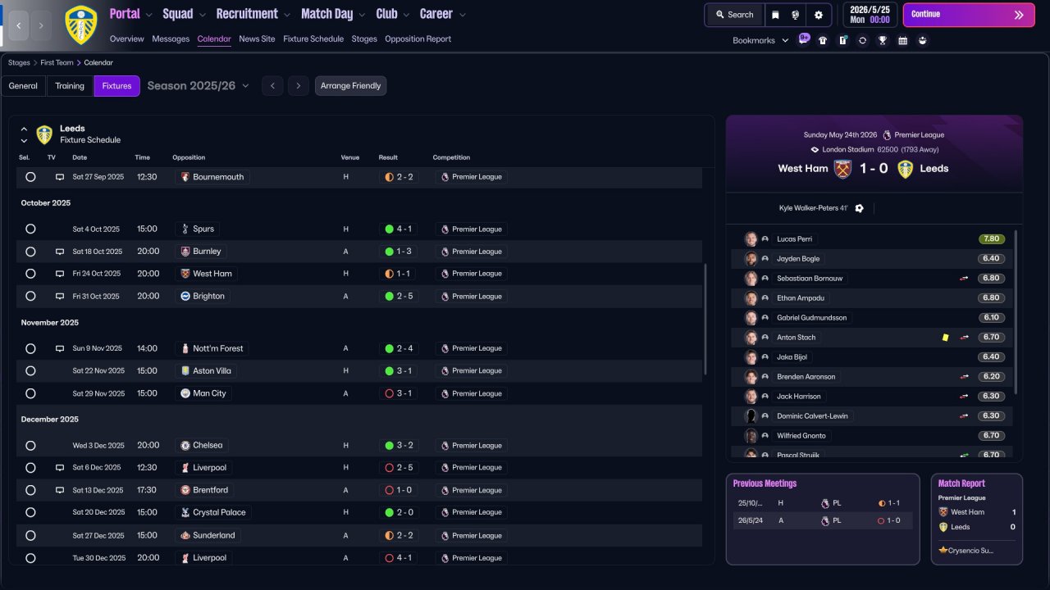Viewport: 1050px width, 590px height.
Task: Click the down chevron next to Leeds crest
Action: [x=24, y=141]
